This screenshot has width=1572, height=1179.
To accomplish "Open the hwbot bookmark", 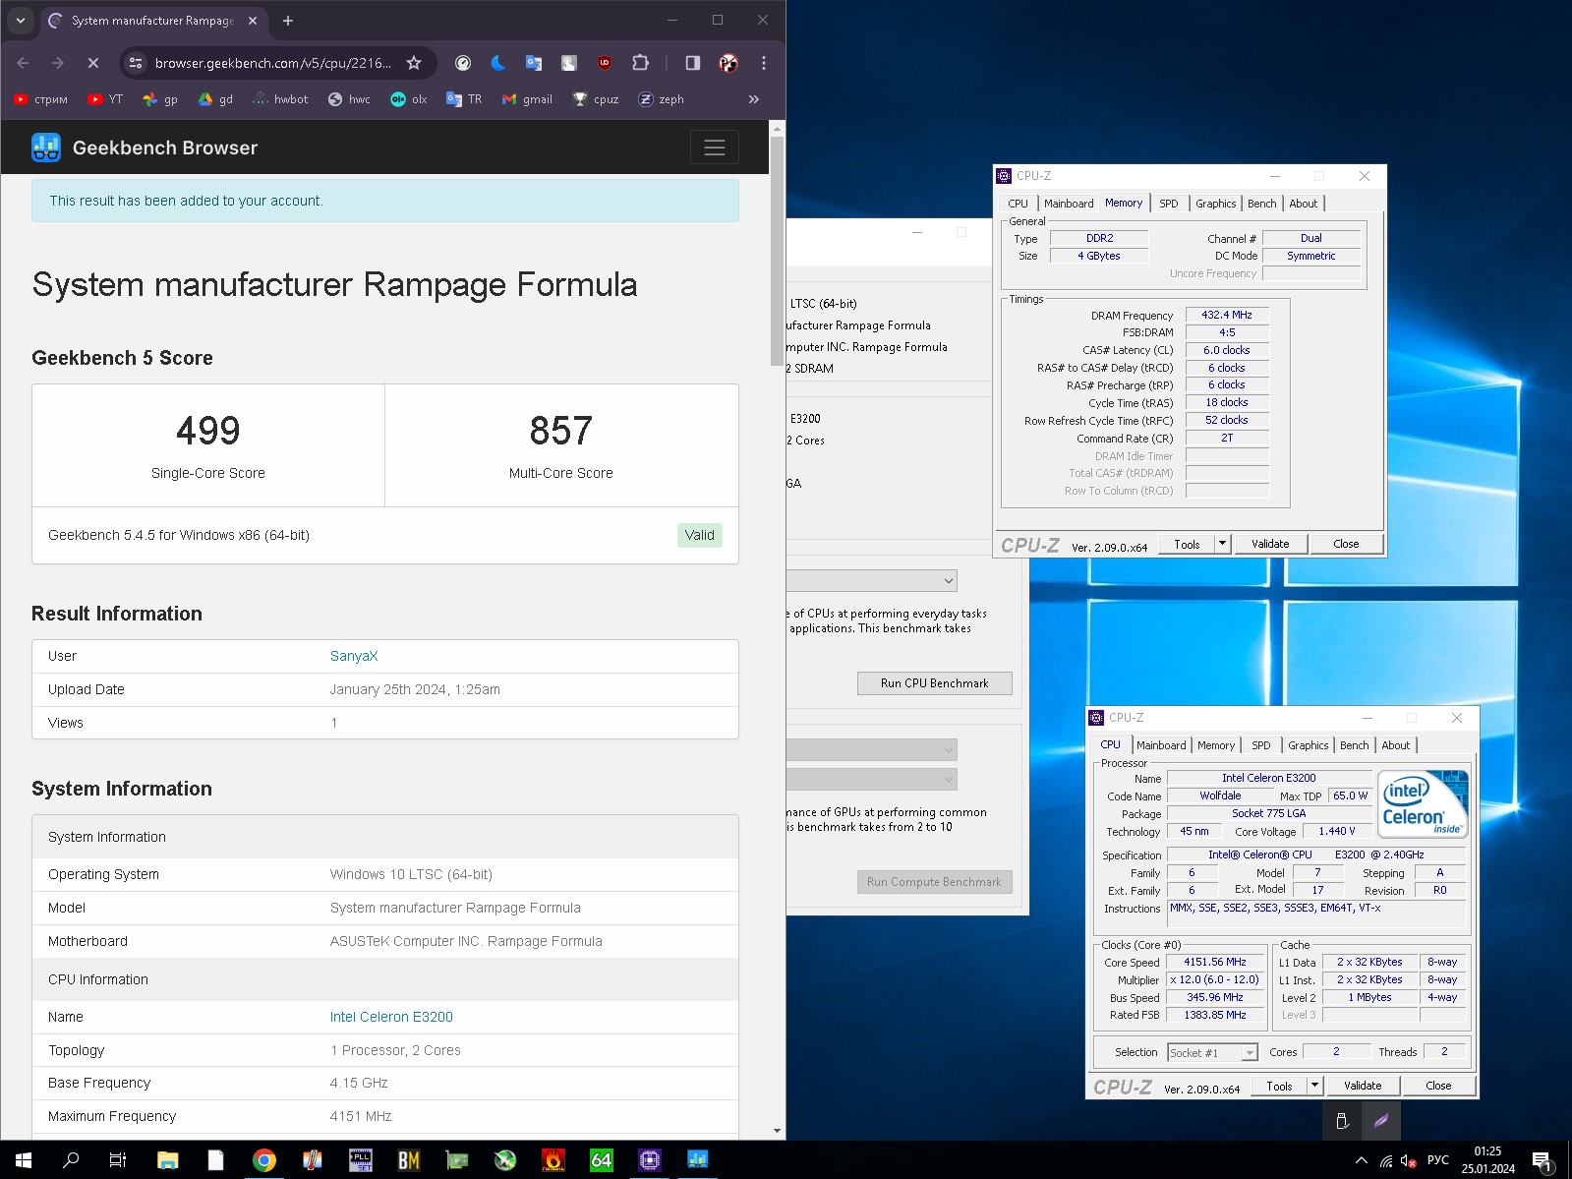I will click(x=280, y=99).
